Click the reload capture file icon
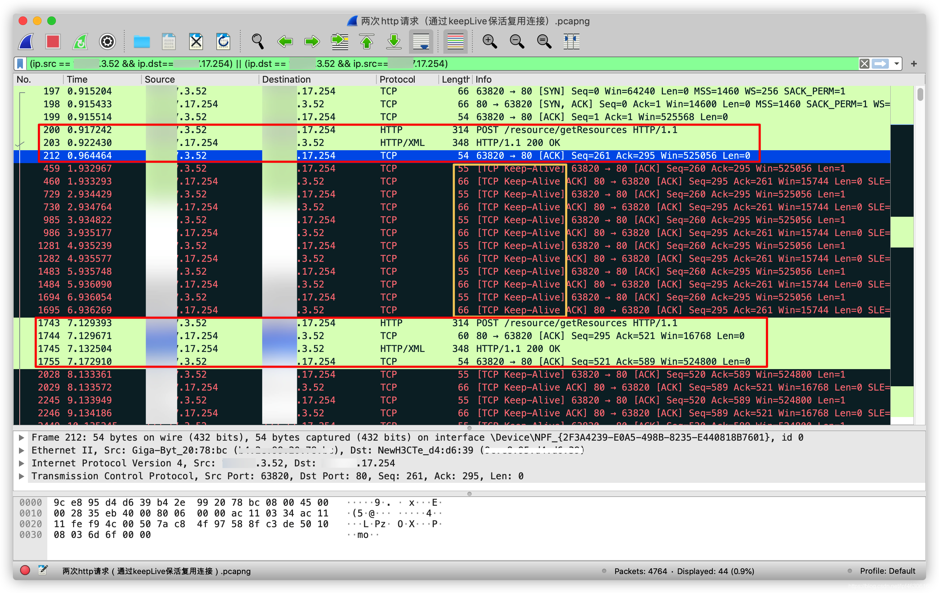 tap(223, 41)
